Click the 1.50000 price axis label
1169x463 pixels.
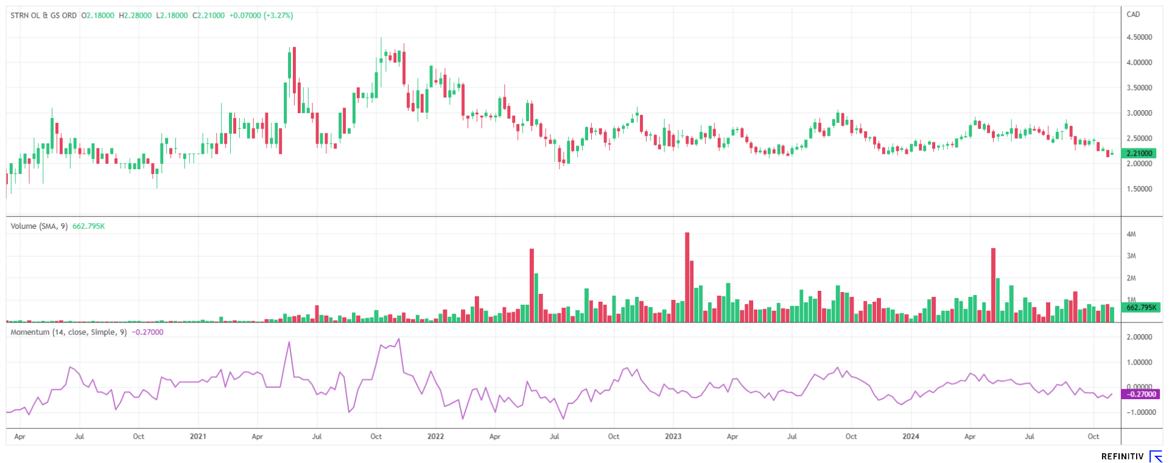pos(1139,189)
